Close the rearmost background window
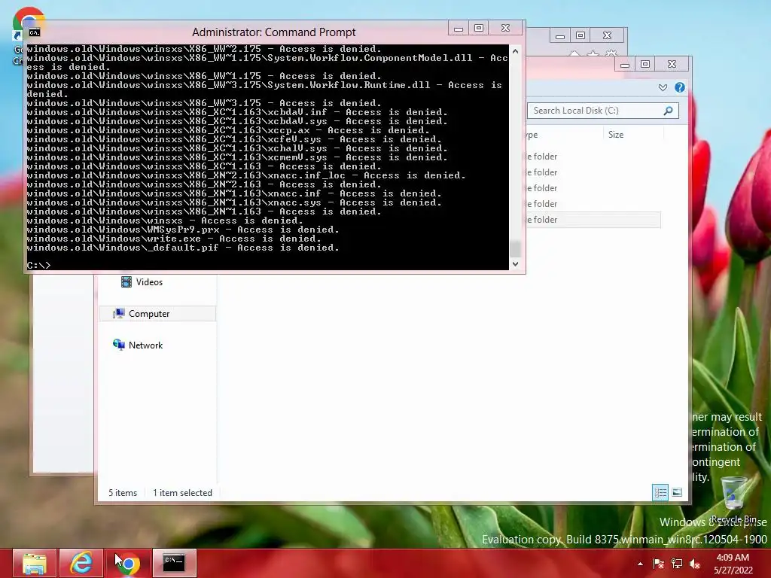The height and width of the screenshot is (578, 771). (x=608, y=36)
